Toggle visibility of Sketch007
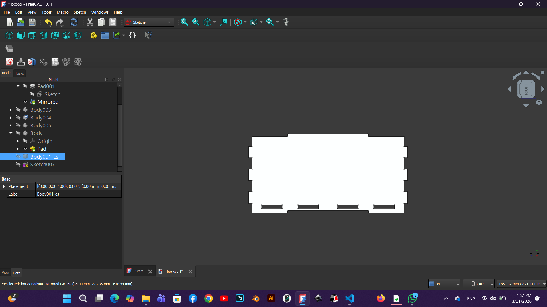Viewport: 547px width, 307px height. pos(18,164)
